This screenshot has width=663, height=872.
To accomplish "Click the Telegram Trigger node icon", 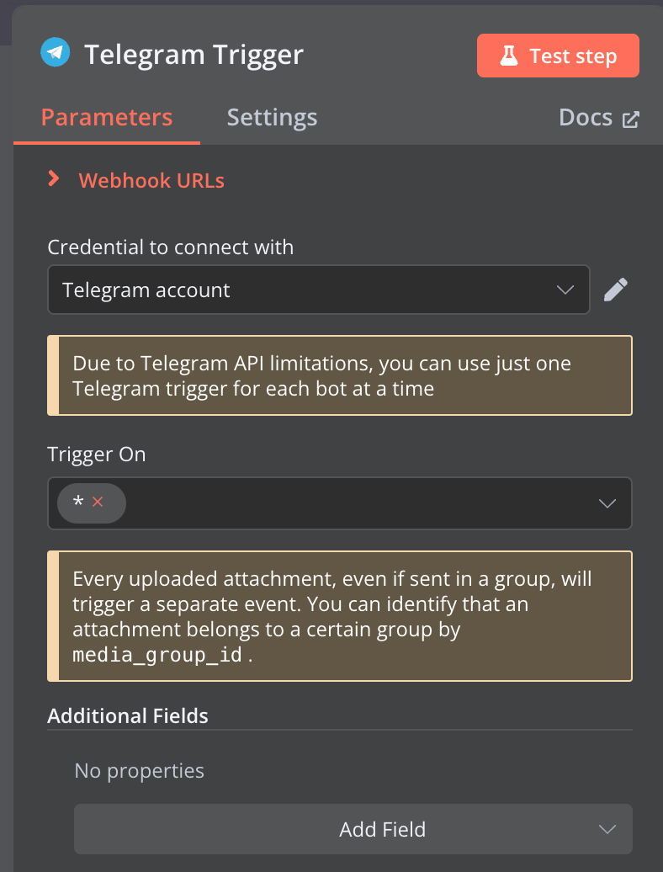I will [54, 52].
